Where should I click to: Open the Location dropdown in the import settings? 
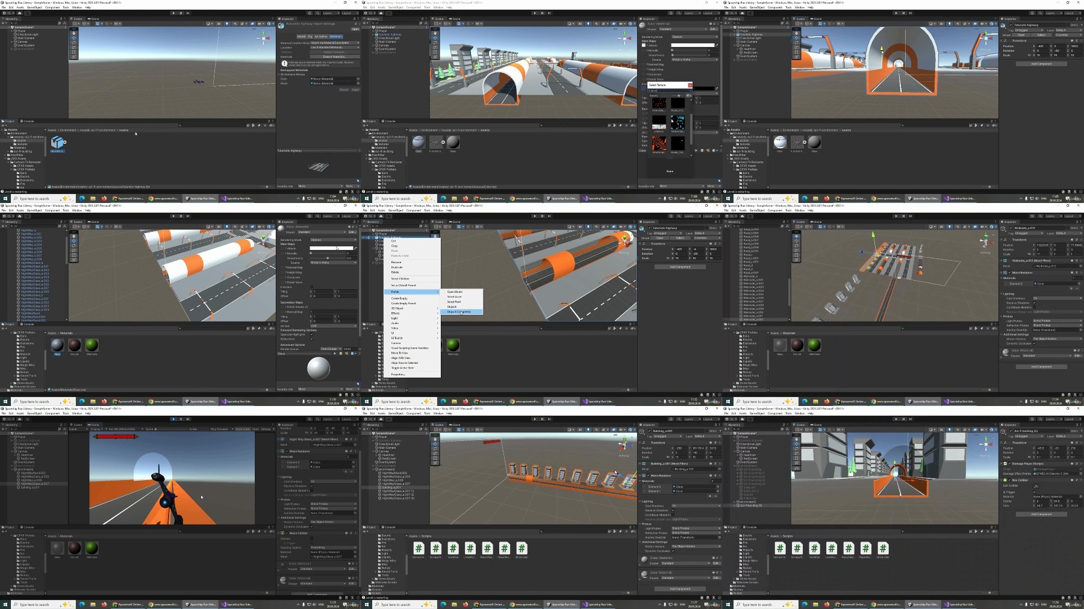[335, 48]
